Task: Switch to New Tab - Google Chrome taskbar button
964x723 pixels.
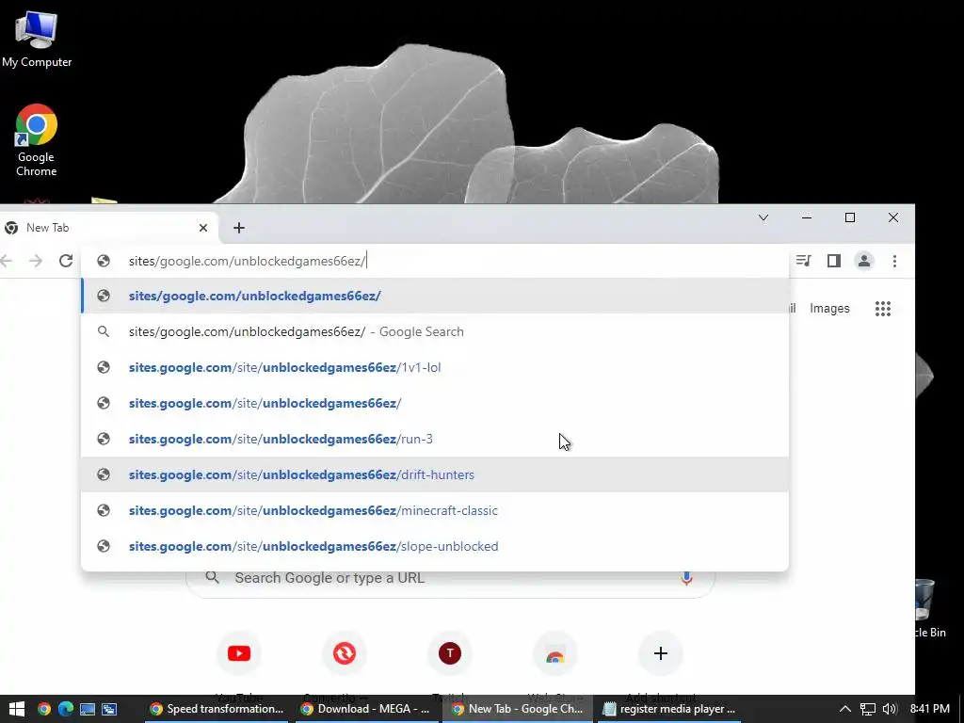Action: (x=518, y=709)
